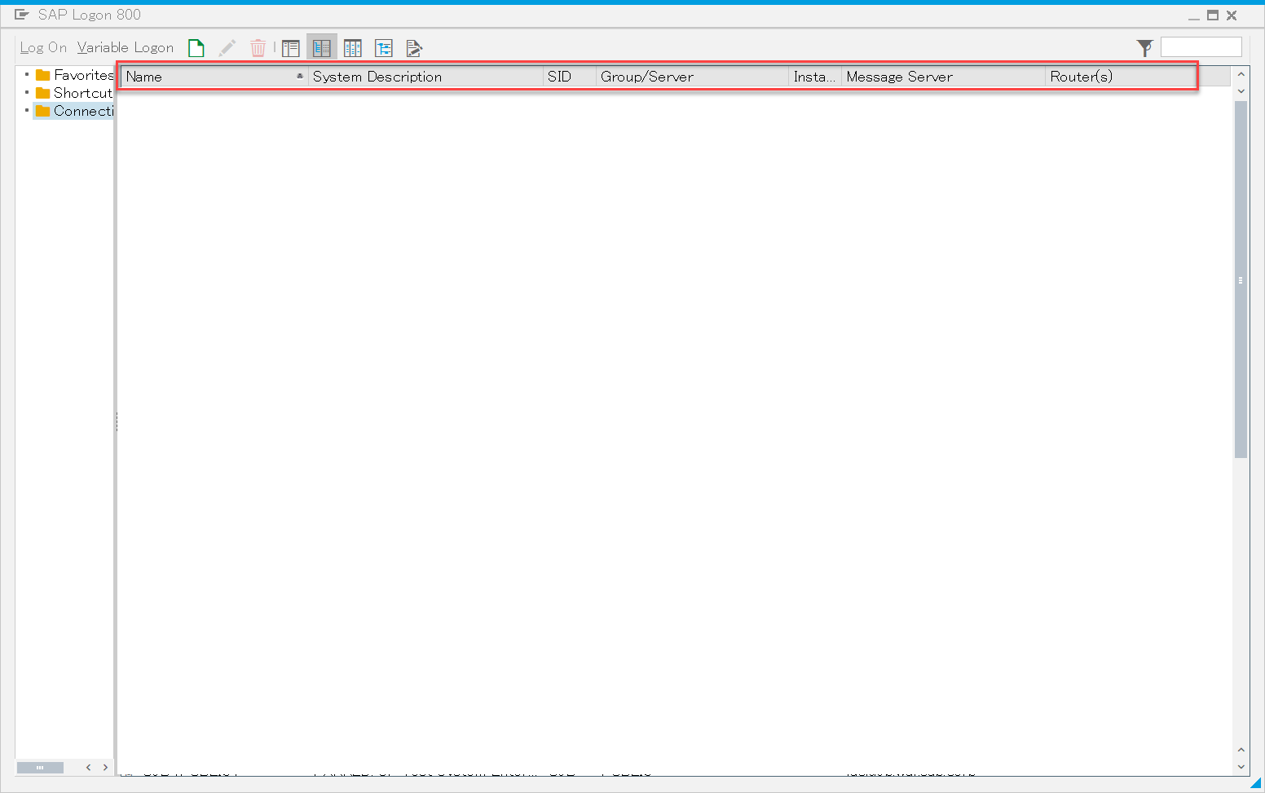Select the Favorites folder
Viewport: 1265px width, 793px height.
[x=75, y=75]
